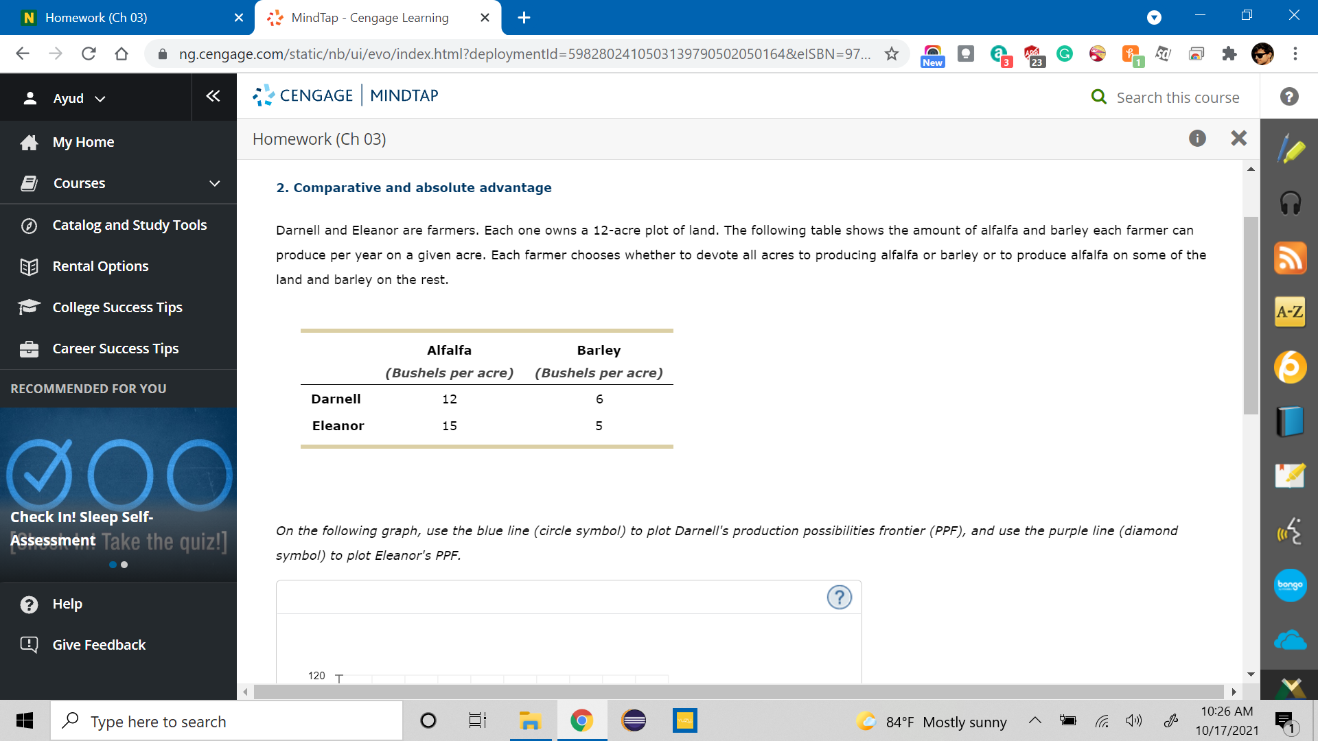
Task: Click the Search this course field
Action: tap(1178, 97)
